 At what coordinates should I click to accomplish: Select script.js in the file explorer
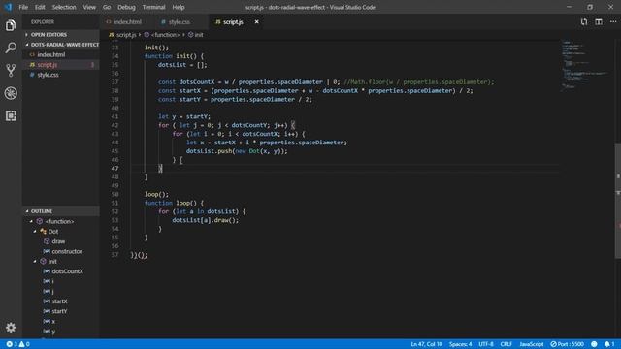60,65
